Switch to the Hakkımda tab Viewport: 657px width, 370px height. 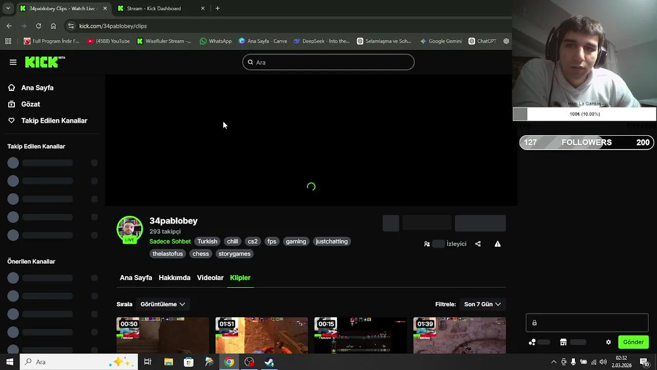(175, 277)
